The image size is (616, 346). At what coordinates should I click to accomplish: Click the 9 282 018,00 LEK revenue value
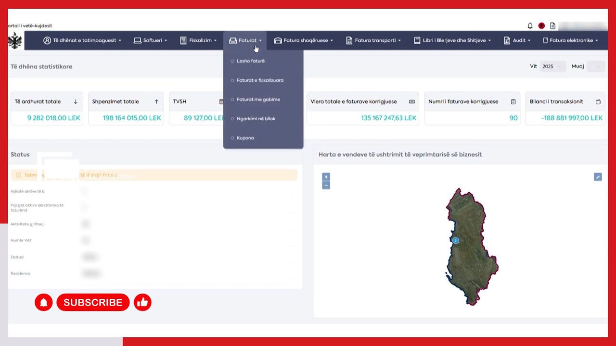[54, 118]
